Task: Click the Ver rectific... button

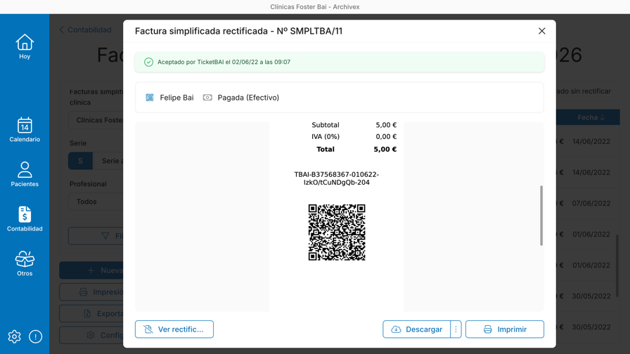Action: 174,329
